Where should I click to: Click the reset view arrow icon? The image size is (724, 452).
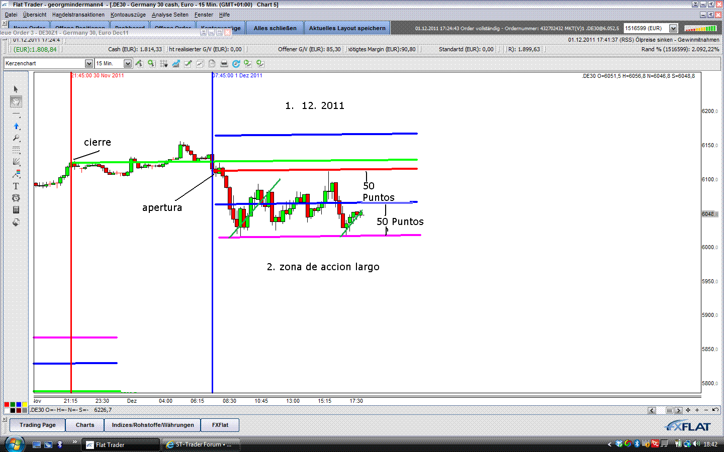click(715, 410)
